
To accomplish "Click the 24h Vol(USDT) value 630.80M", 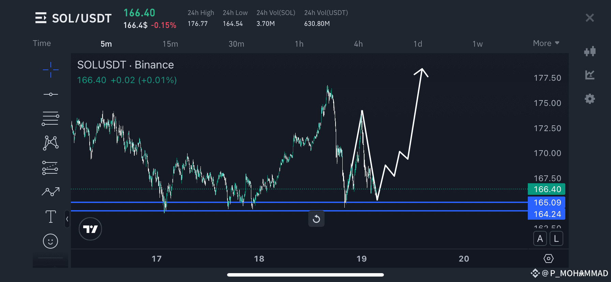I will click(x=317, y=23).
